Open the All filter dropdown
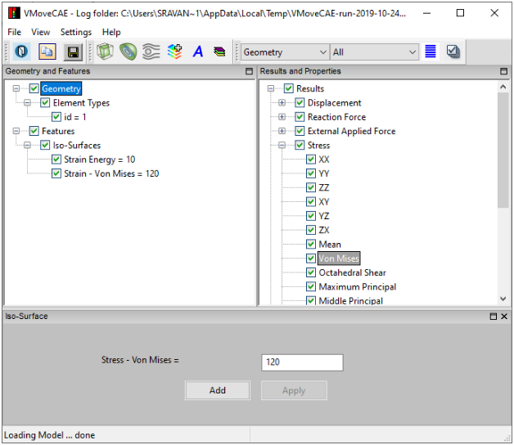 [374, 52]
